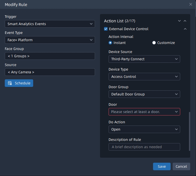Image resolution: width=196 pixels, height=176 pixels.
Task: Click the calendar icon on Schedule button
Action: click(10, 83)
